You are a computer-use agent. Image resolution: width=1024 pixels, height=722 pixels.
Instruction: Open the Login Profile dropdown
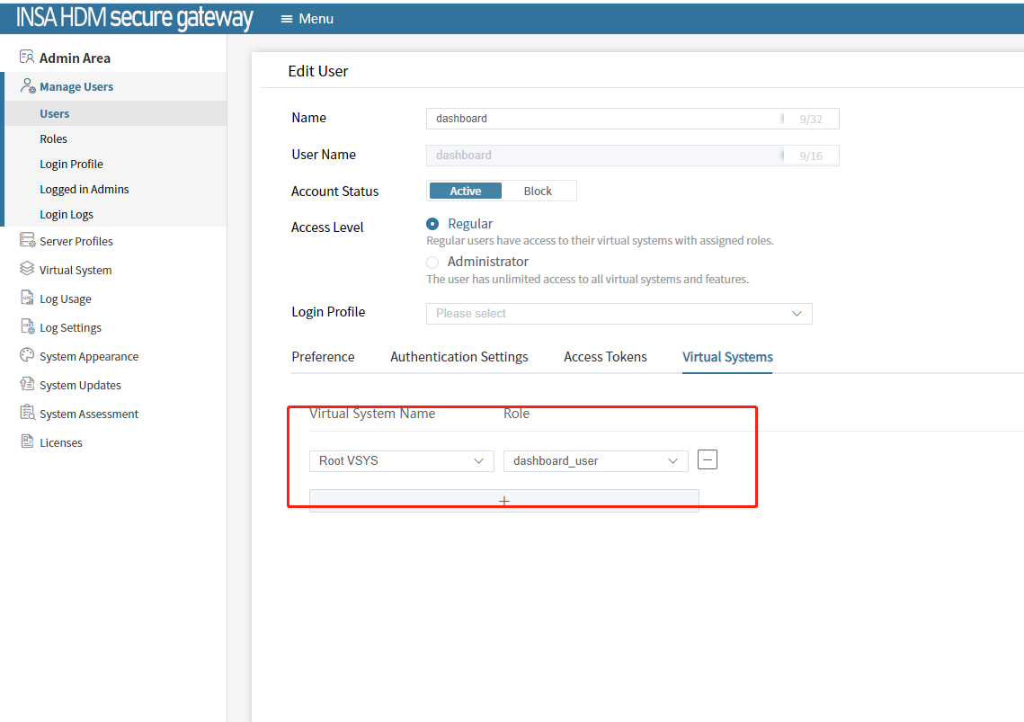(x=619, y=313)
